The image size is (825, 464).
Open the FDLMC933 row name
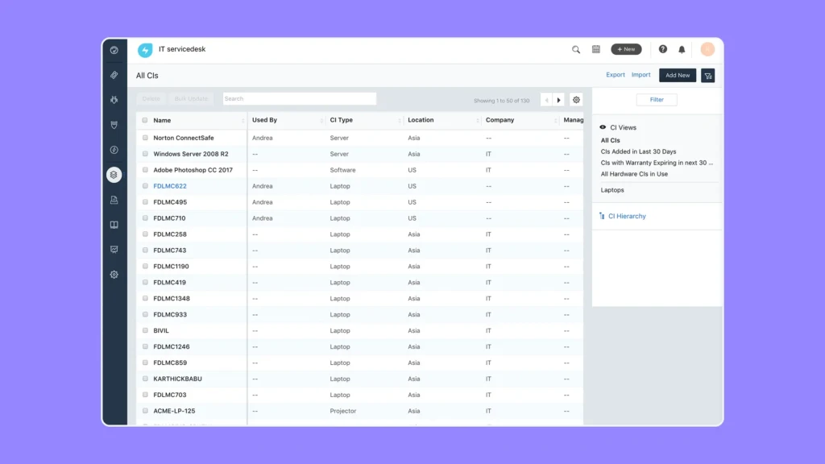[x=170, y=315]
